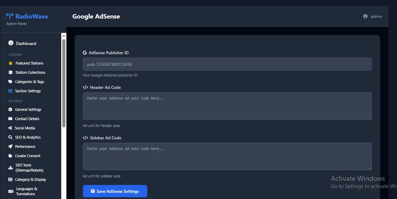Click the Section Settings grid icon
This screenshot has height=199, width=397.
(10, 91)
